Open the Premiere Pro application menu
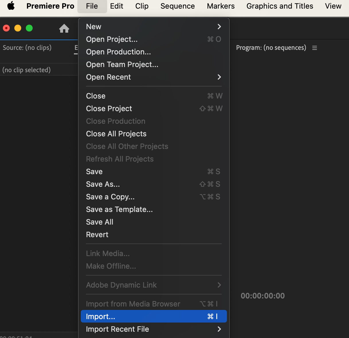The height and width of the screenshot is (338, 349). coord(50,6)
